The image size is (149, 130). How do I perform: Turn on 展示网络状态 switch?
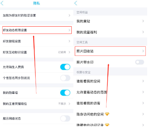click(x=65, y=118)
